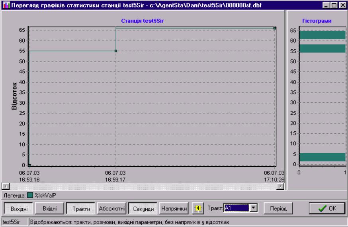Click the Легенда label

pos(14,195)
